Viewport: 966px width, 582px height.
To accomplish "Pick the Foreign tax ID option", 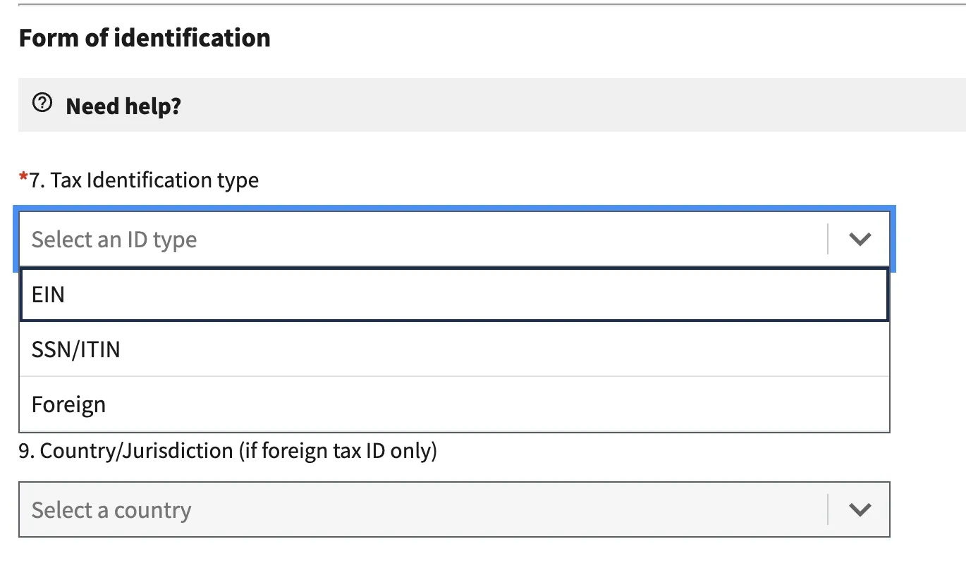I will point(454,404).
